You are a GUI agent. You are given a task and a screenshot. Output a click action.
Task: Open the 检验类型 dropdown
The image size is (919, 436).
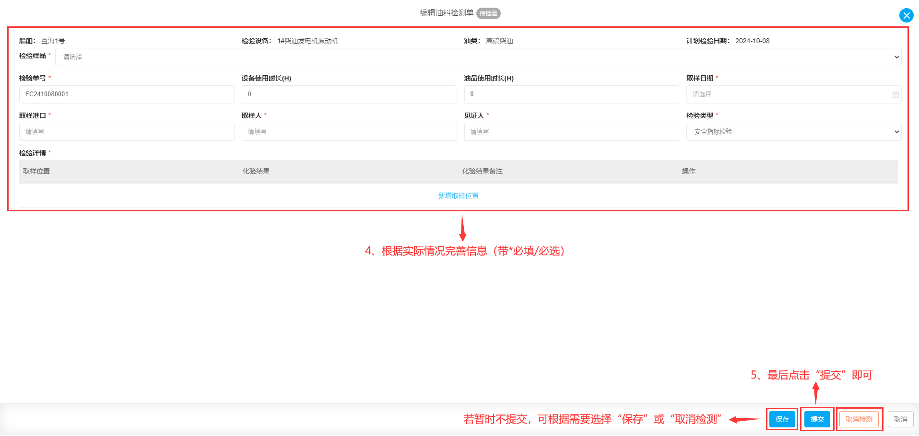point(794,132)
